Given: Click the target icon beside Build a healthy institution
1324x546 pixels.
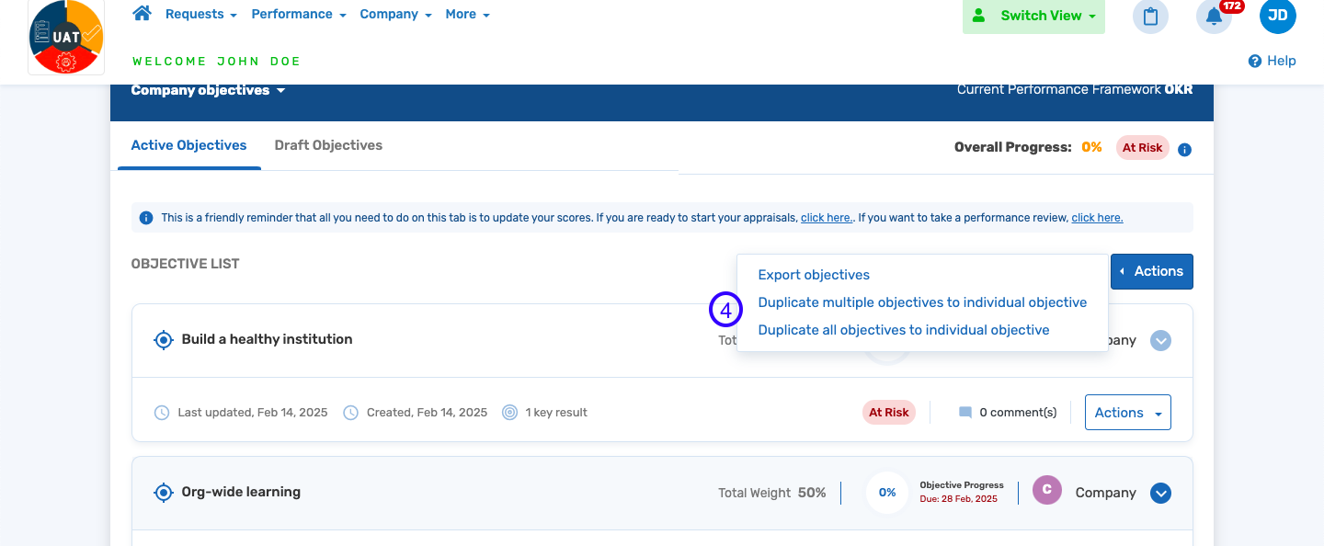Looking at the screenshot, I should coord(164,339).
